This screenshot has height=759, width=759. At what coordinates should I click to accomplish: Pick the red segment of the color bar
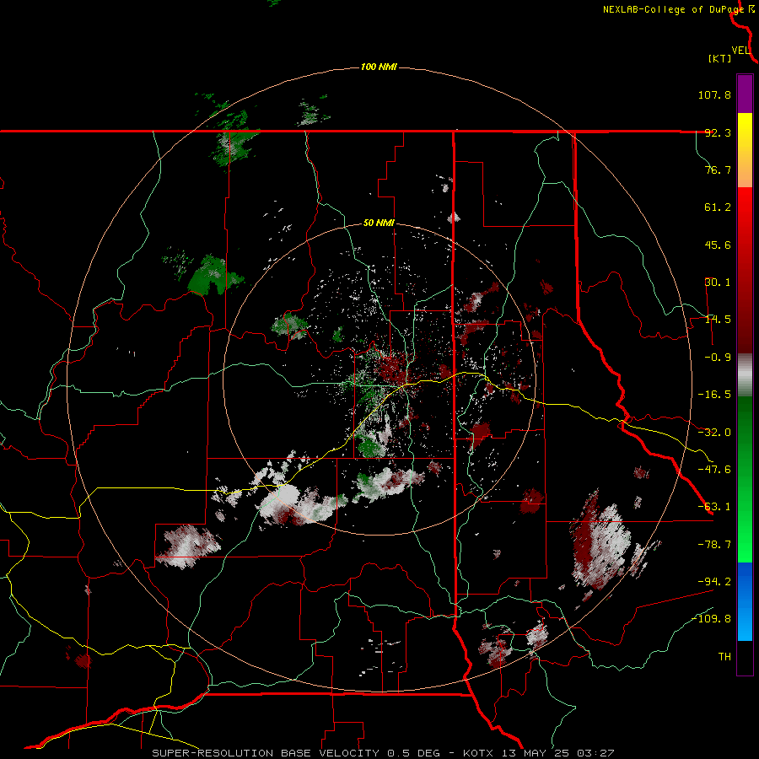click(x=745, y=270)
